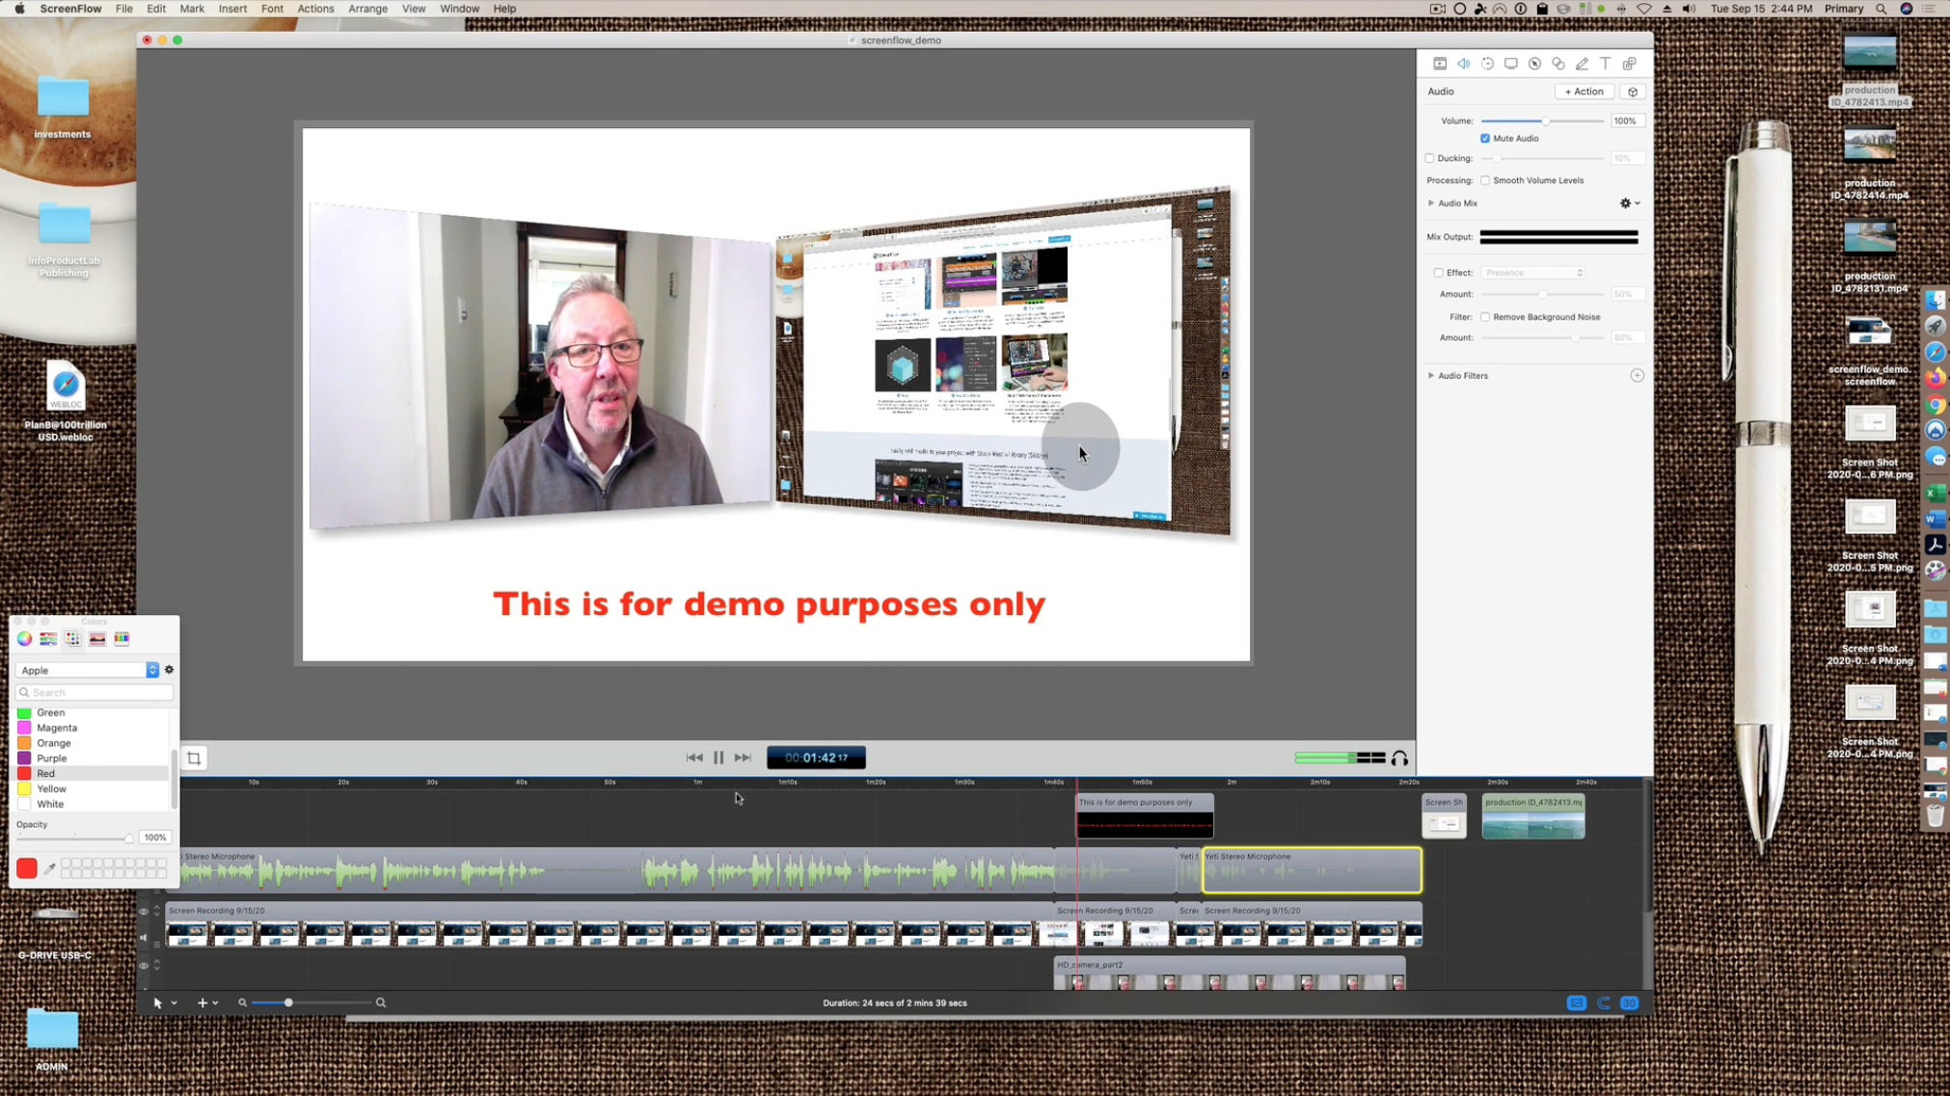Enable Remove Background Noise
Viewport: 1950px width, 1096px height.
click(x=1485, y=317)
